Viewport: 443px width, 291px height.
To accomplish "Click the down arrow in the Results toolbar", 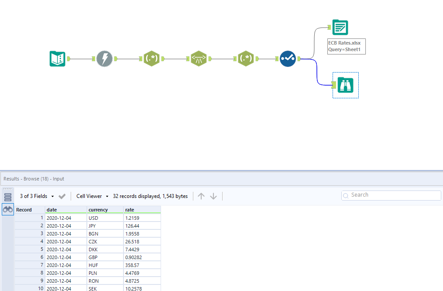I will (x=213, y=196).
